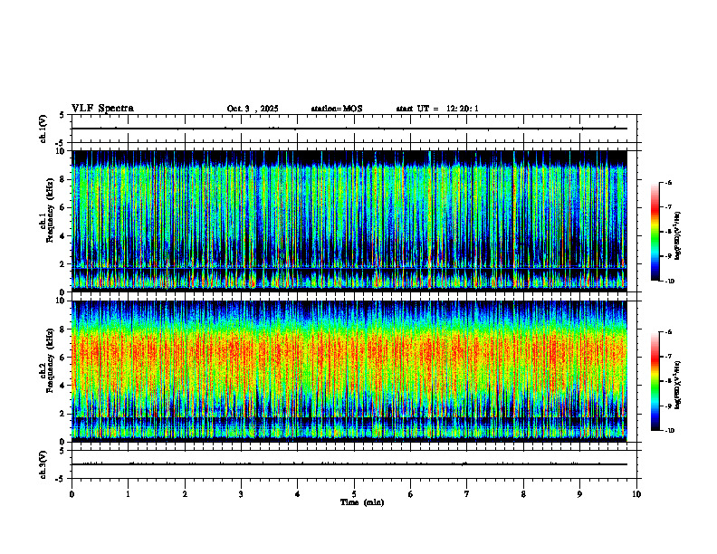Click the "-7" label on ch.1 colorbar
Image resolution: width=717 pixels, height=554 pixels.
[668, 207]
